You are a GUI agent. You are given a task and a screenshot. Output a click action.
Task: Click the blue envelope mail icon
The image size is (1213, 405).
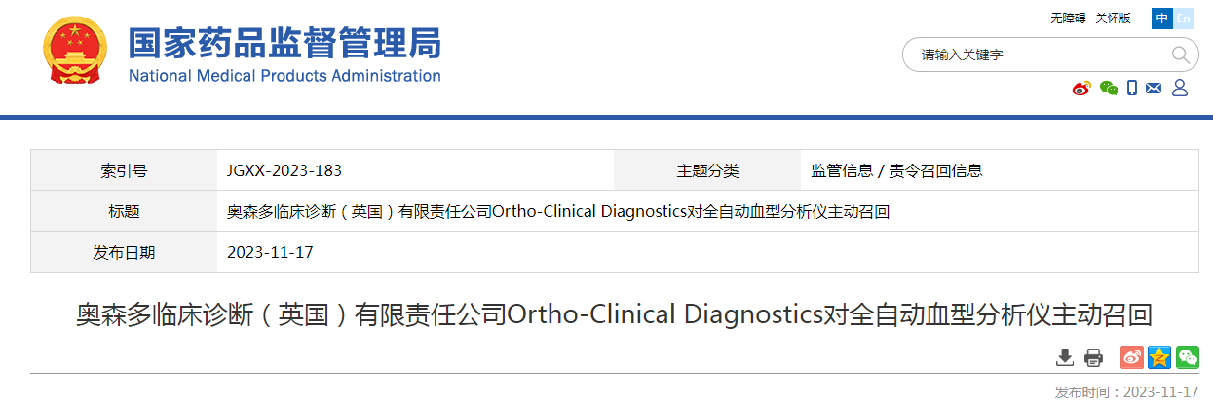1155,89
